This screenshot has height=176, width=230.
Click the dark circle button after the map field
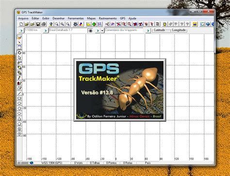pyautogui.click(x=90, y=31)
